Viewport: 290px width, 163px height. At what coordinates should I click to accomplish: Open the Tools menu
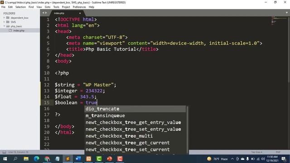(56, 7)
